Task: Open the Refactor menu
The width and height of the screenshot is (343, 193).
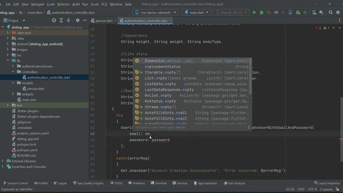Action: 63,4
